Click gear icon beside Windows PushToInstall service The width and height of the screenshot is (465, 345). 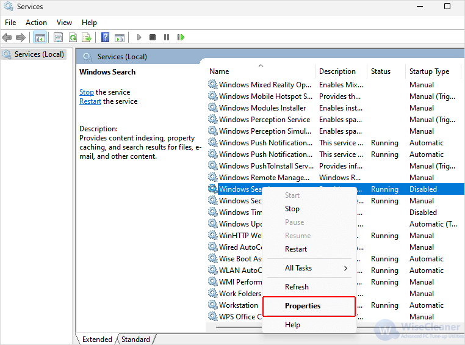(x=212, y=165)
